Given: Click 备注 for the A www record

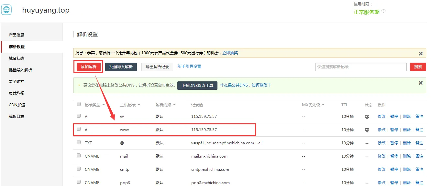Looking at the screenshot, I should pyautogui.click(x=419, y=130).
